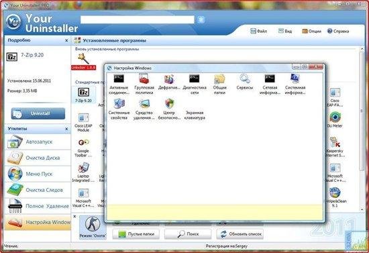
Task: Open Средство удаления icon
Action: [x=144, y=109]
